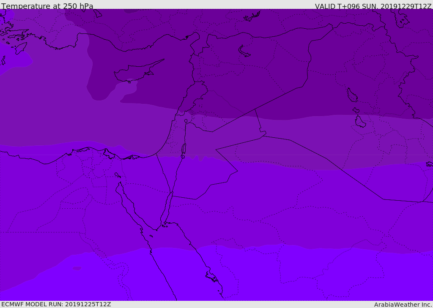Screen dimensions: 433x308
Task: Click the 'ECMWF MODEL RUN: 20191225T12Z' footer text
Action: tap(56, 304)
